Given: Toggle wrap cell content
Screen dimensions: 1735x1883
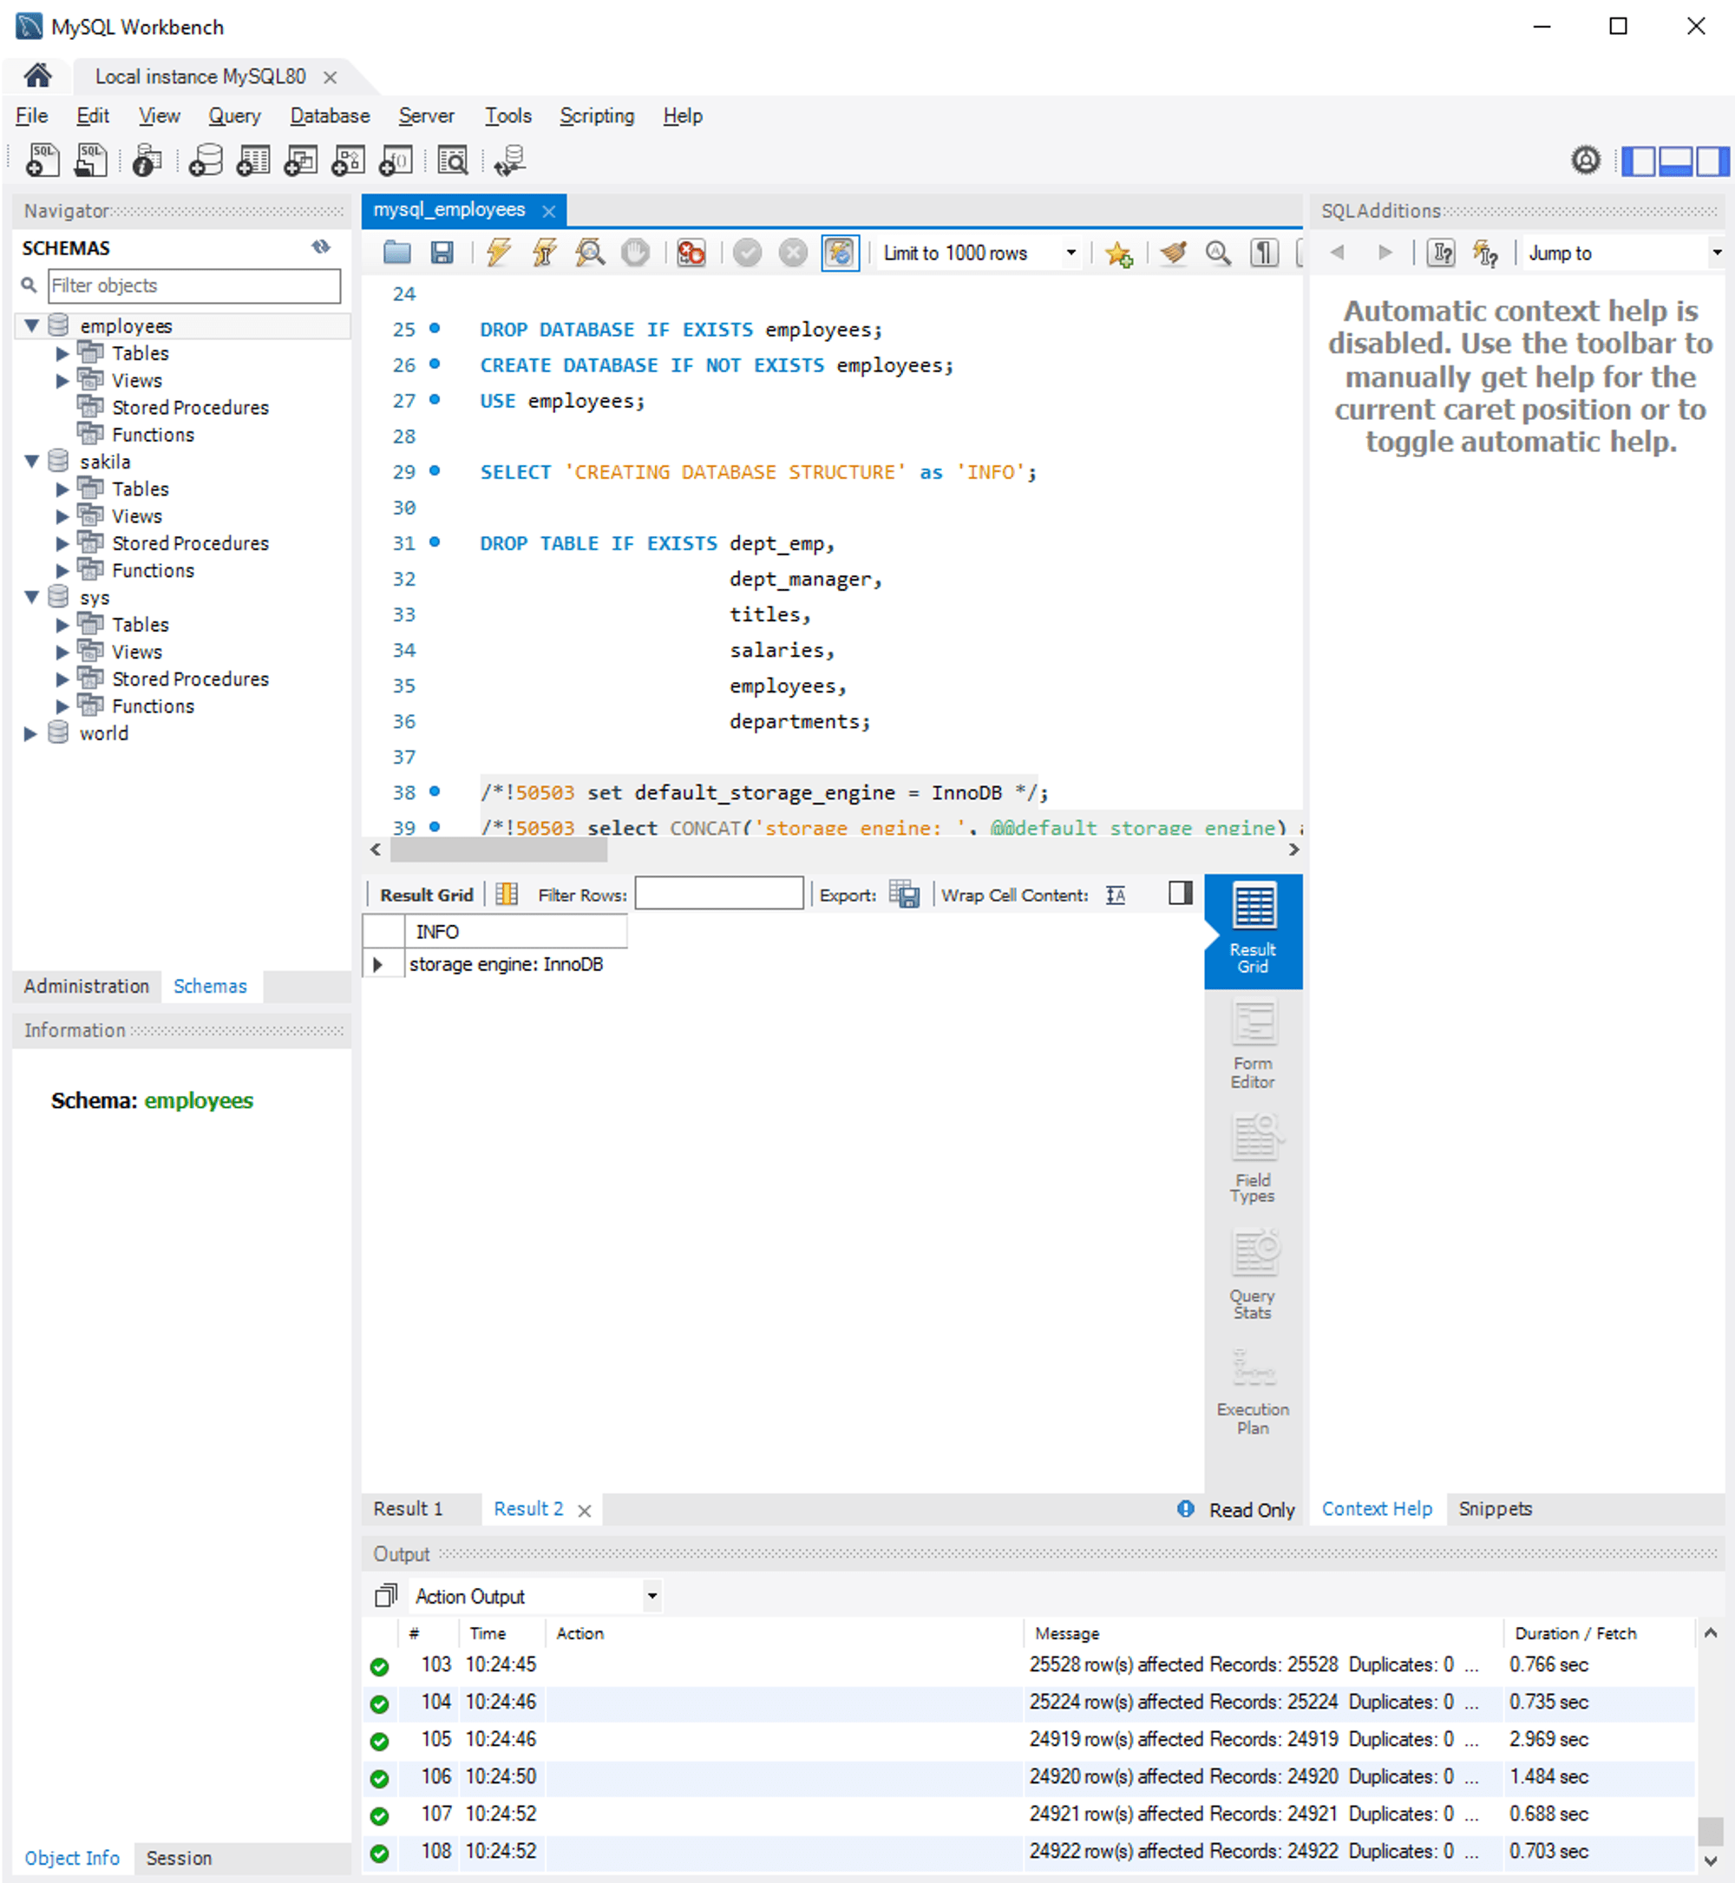Looking at the screenshot, I should [x=1116, y=894].
